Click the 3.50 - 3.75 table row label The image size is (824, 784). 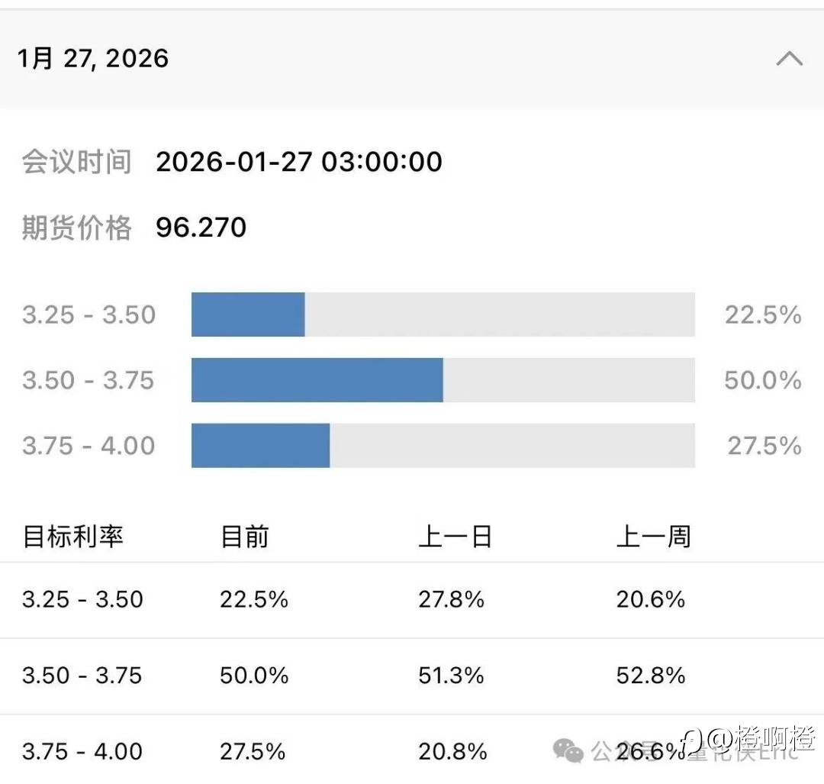point(82,676)
